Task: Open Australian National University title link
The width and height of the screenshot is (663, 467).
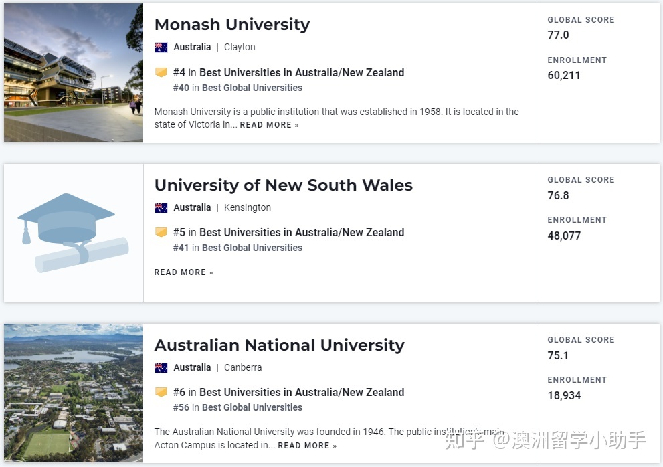Action: point(279,345)
